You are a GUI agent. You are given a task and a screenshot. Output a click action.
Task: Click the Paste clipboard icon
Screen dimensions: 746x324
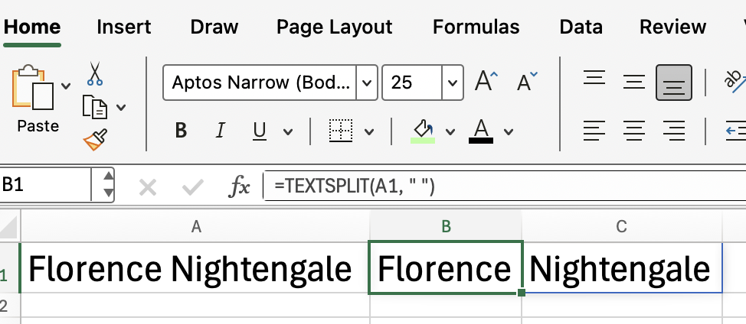[32, 88]
